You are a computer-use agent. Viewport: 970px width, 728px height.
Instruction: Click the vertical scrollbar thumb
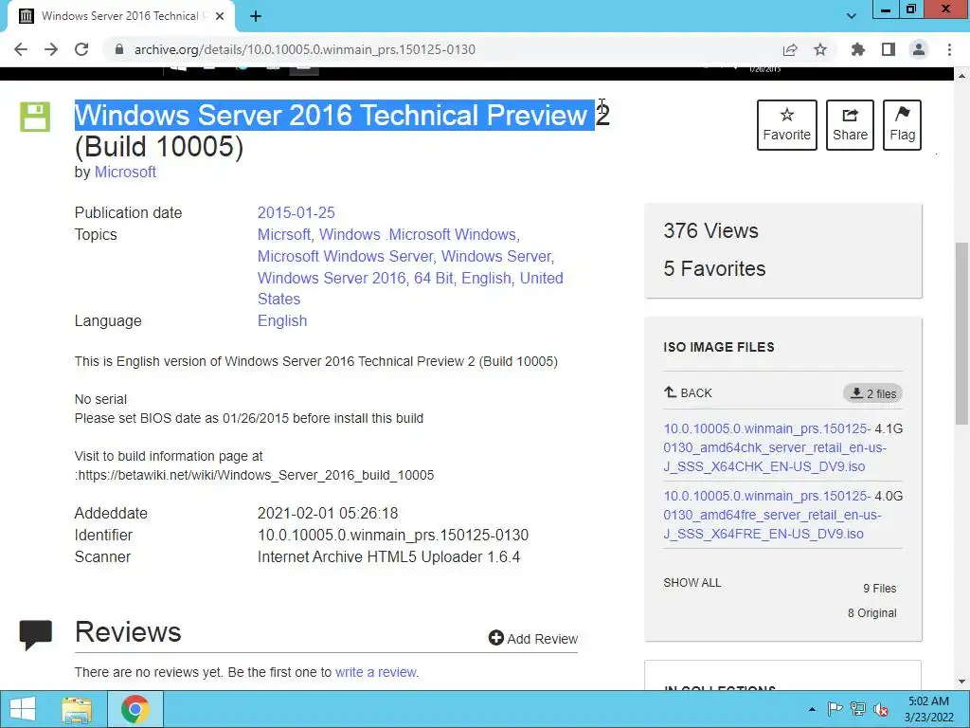[961, 334]
